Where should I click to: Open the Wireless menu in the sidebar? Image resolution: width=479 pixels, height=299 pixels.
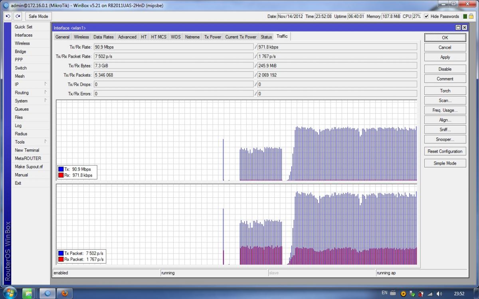click(22, 43)
